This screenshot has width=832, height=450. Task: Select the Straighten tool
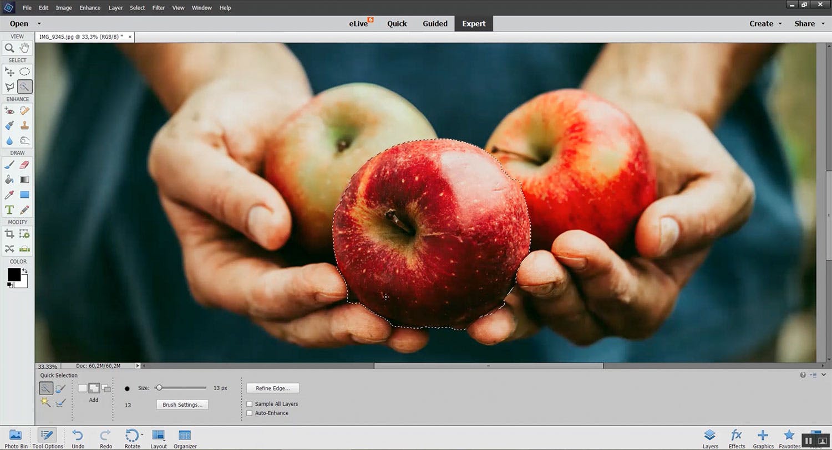tap(24, 249)
